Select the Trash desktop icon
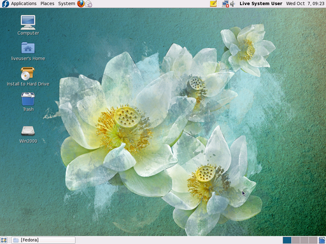The height and width of the screenshot is (244, 326). pos(28,102)
